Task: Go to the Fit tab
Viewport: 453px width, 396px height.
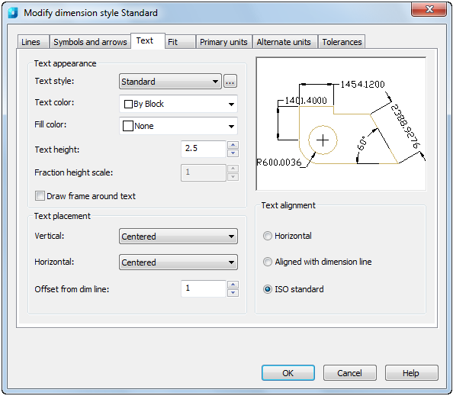Action: 180,42
